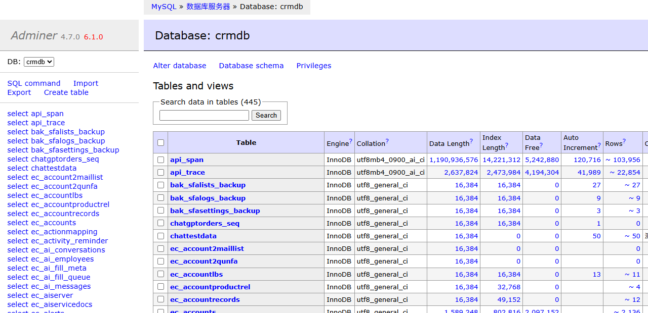Screen dimensions: 648x313
Task: Check the api_span row checkbox
Action: point(160,160)
